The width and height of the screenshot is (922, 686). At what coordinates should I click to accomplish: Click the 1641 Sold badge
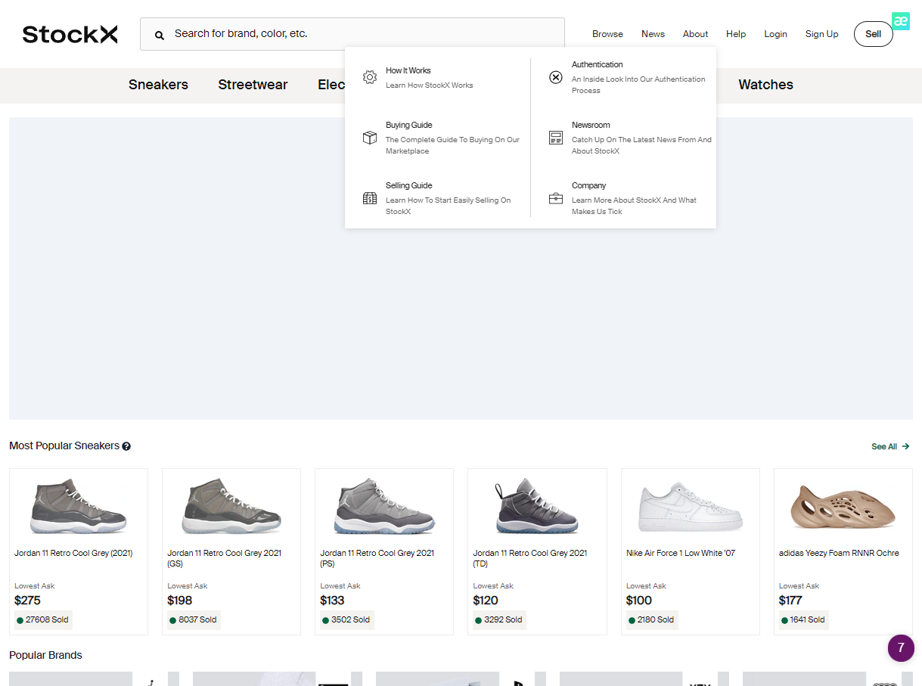pos(805,619)
